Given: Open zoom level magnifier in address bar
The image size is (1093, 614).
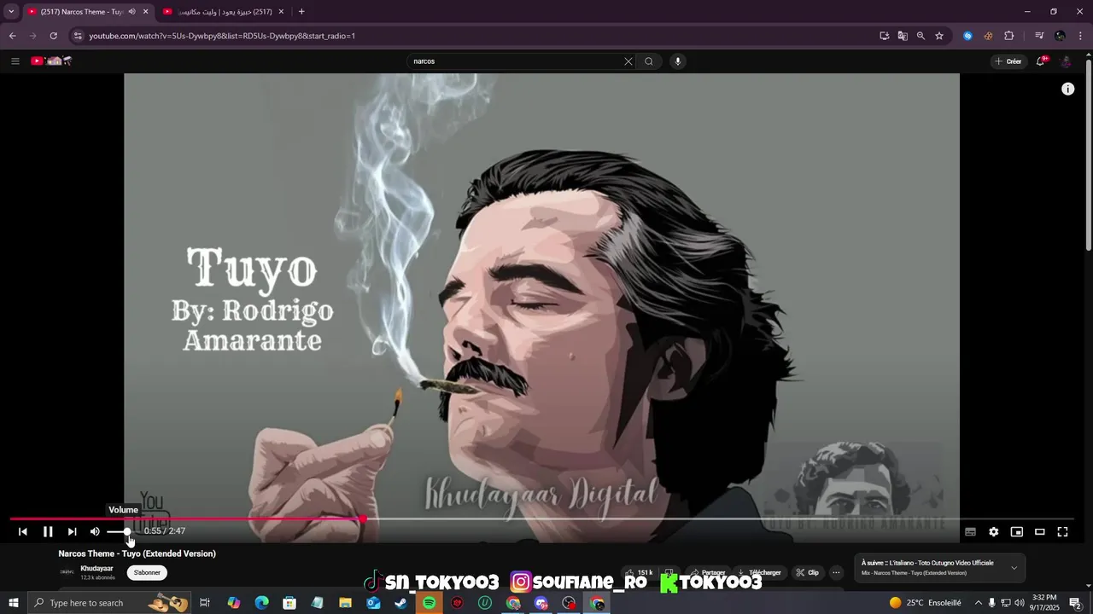Looking at the screenshot, I should pyautogui.click(x=921, y=36).
